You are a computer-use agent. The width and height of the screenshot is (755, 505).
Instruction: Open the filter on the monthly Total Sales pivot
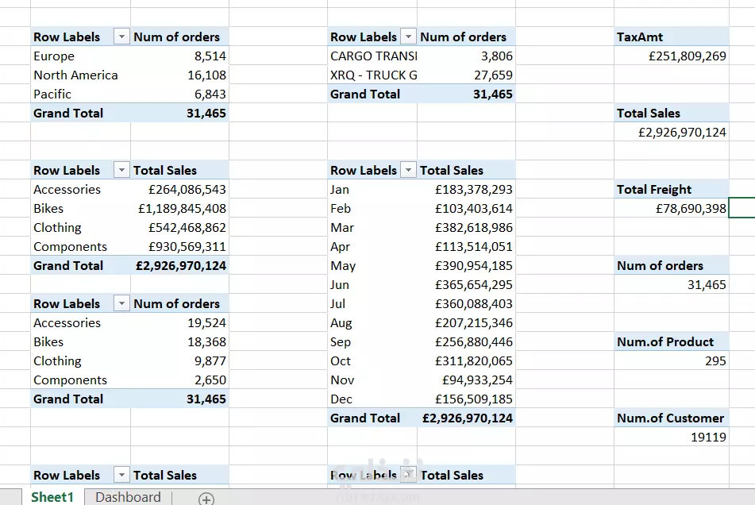coord(408,170)
